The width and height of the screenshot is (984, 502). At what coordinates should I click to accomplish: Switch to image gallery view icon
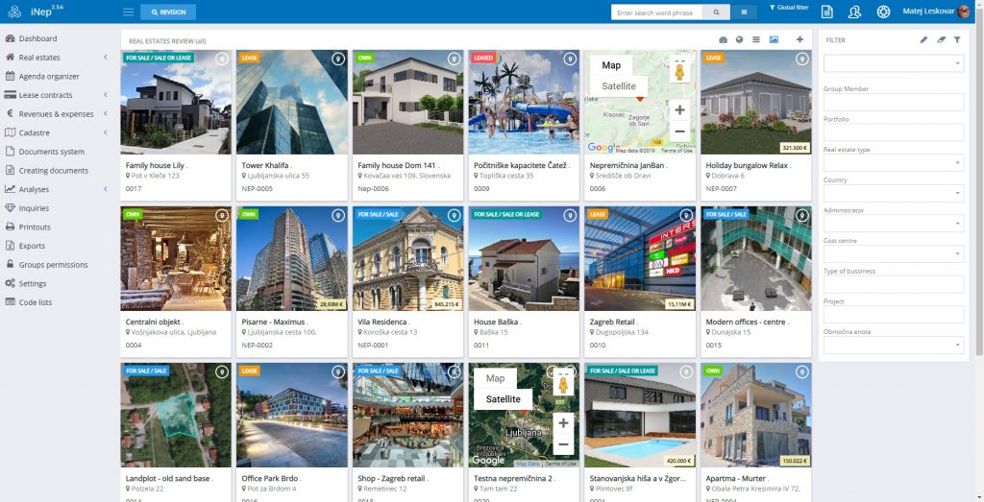point(774,39)
